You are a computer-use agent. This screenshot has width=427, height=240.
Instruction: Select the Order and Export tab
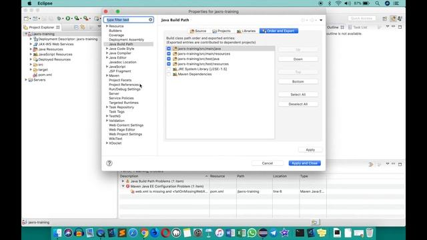[279, 31]
